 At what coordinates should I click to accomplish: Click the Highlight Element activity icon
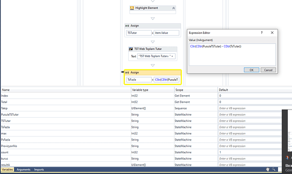[x=132, y=8]
